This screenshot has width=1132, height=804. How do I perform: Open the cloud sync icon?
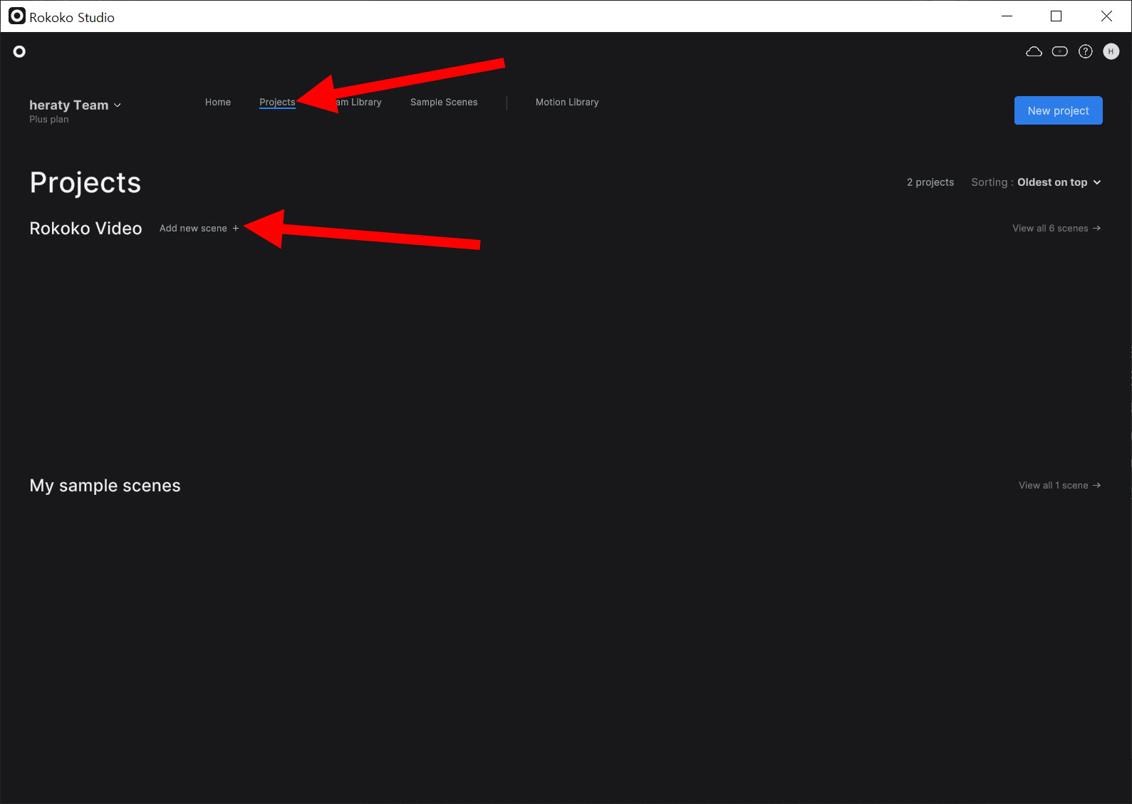point(1034,51)
